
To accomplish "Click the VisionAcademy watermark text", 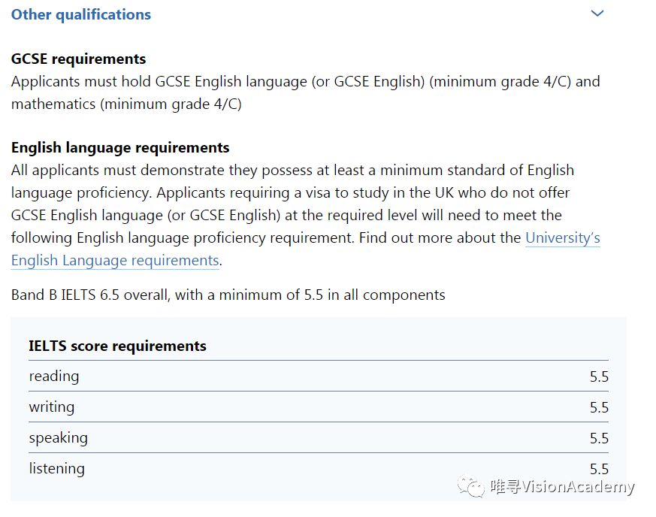I will click(x=562, y=487).
